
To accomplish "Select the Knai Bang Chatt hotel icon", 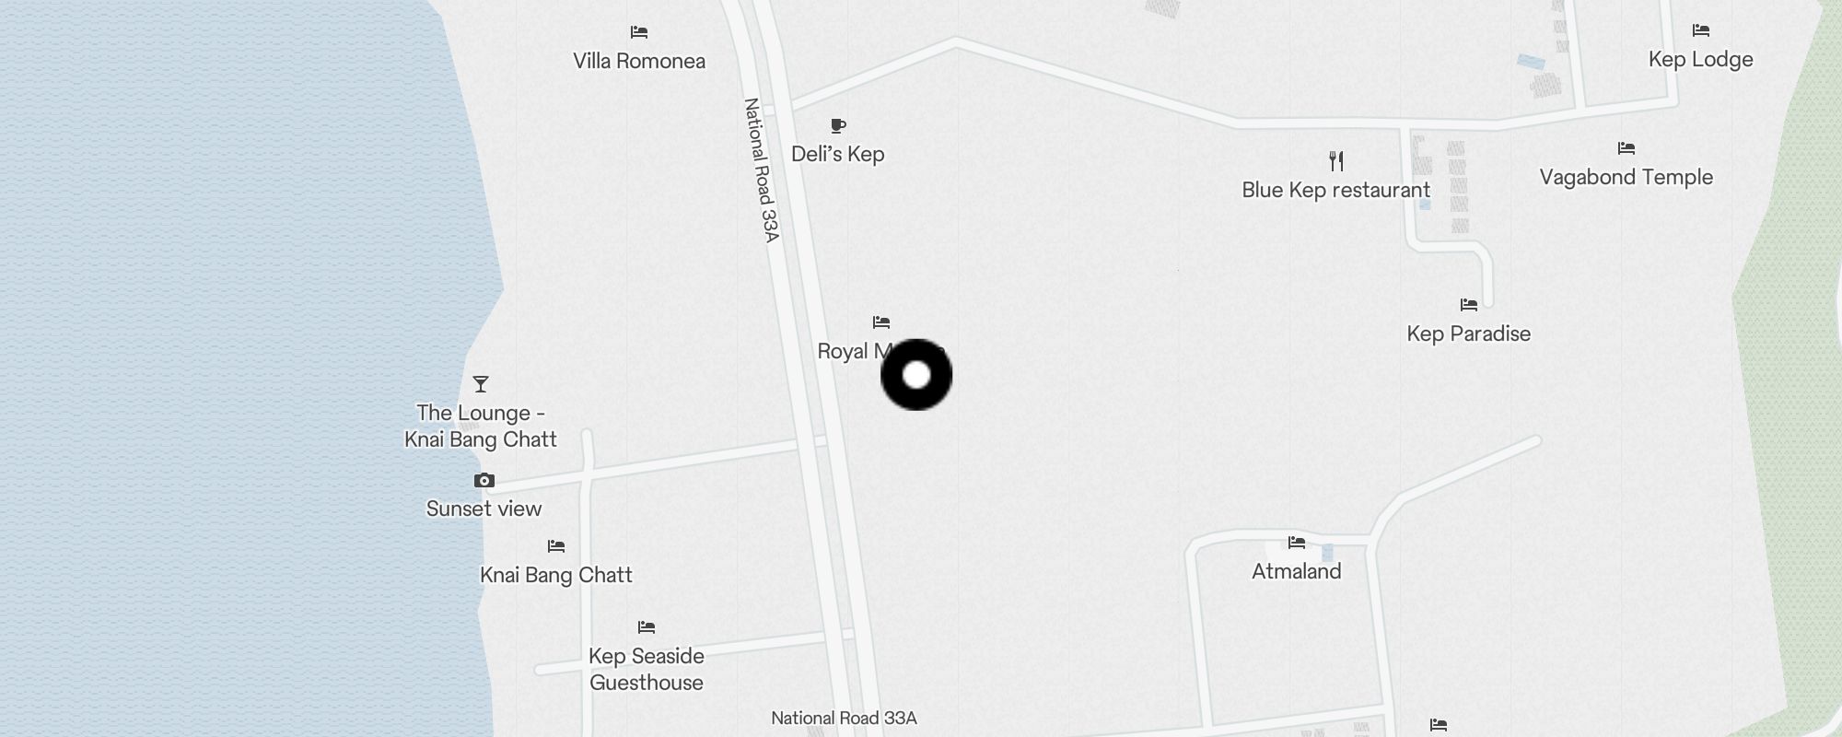I will 556,546.
